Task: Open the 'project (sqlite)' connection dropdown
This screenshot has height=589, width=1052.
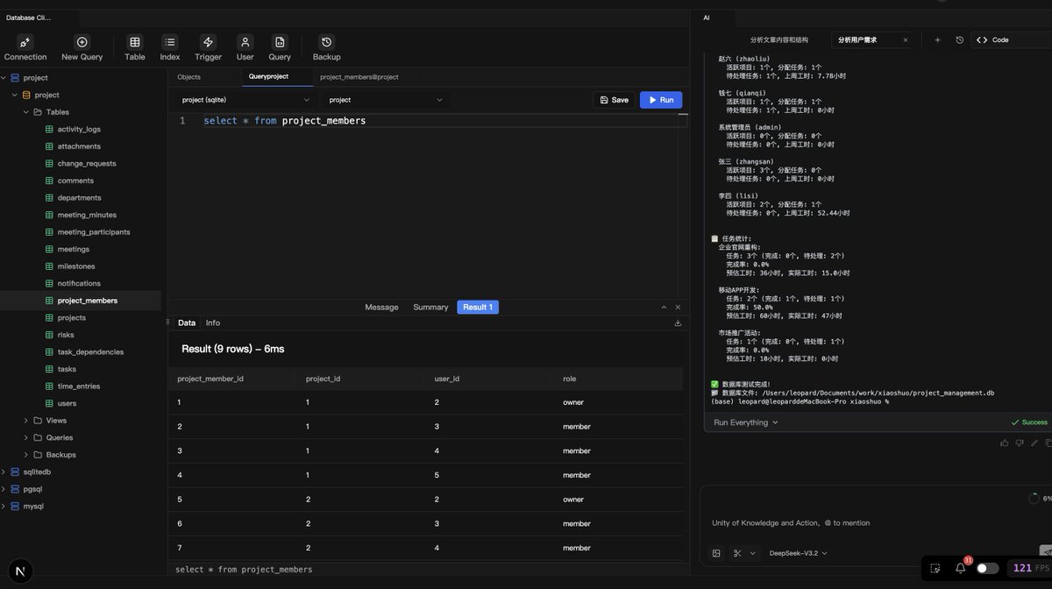Action: (x=245, y=100)
